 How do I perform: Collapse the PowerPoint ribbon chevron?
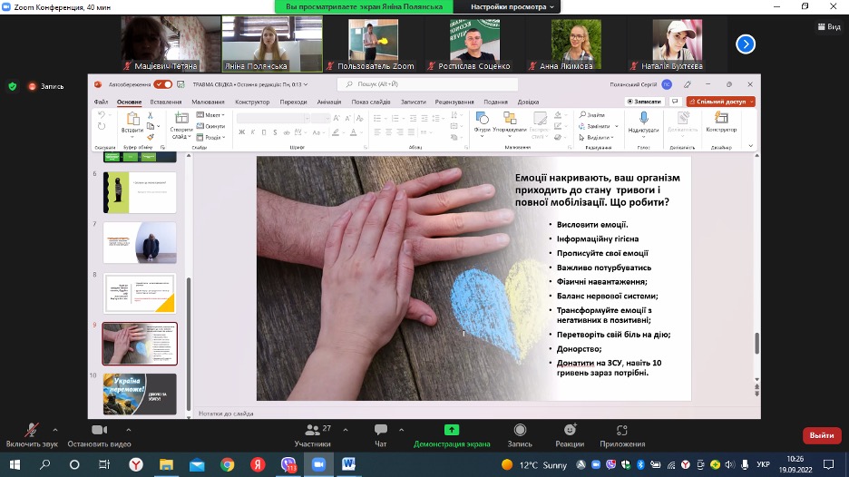tap(750, 146)
